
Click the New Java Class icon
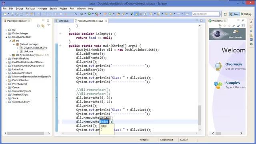[x=110, y=14]
